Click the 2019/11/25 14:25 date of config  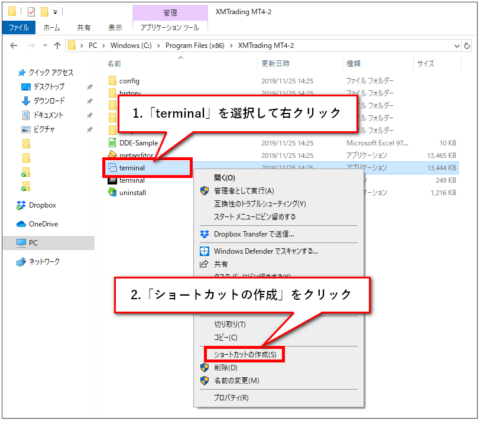pyautogui.click(x=287, y=81)
